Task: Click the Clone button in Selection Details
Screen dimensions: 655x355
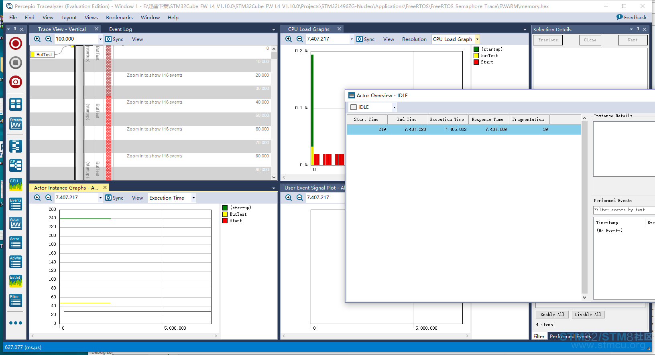Action: pos(590,40)
